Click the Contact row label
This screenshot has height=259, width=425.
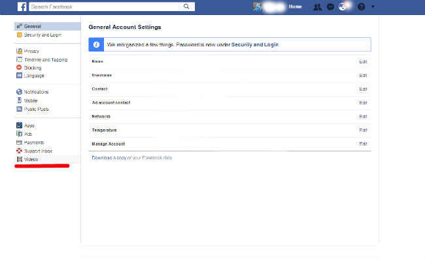point(99,89)
